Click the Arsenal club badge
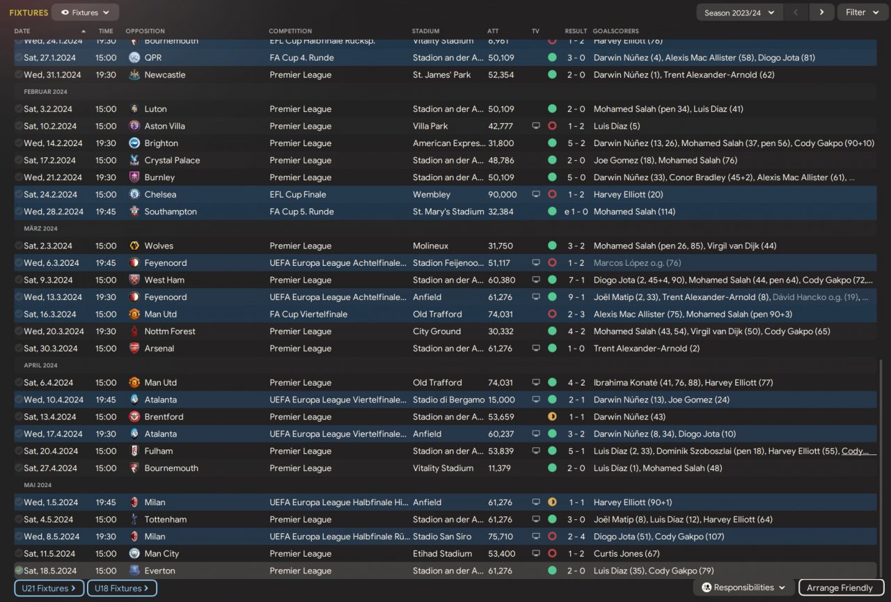This screenshot has height=602, width=891. tap(134, 349)
